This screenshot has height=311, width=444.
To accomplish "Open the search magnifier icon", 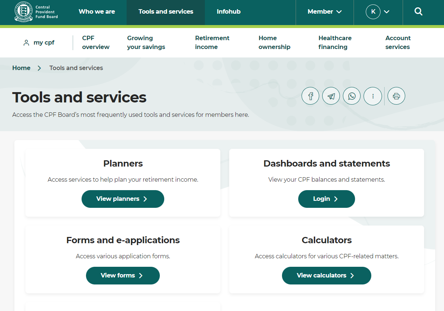I will click(418, 12).
